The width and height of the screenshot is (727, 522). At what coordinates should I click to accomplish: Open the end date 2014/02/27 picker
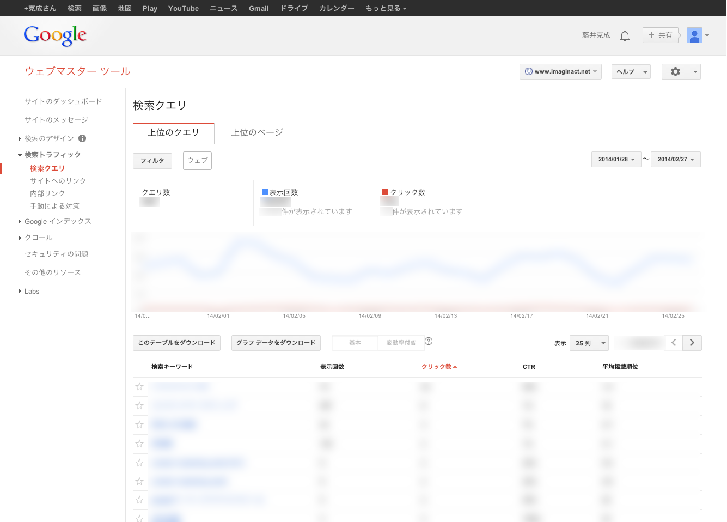[675, 160]
